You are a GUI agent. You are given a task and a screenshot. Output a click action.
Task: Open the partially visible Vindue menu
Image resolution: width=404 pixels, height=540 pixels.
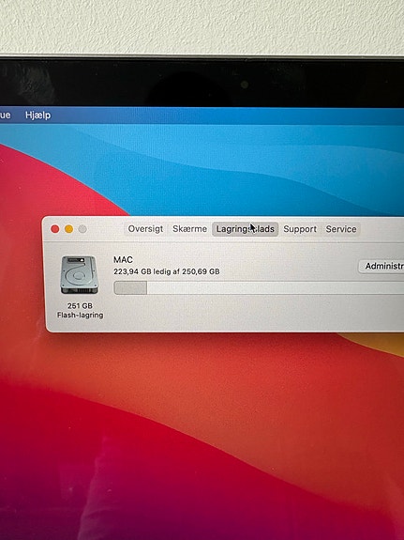tap(6, 115)
